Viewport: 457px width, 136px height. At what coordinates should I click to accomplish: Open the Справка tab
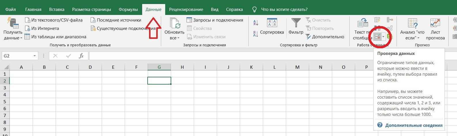234,9
